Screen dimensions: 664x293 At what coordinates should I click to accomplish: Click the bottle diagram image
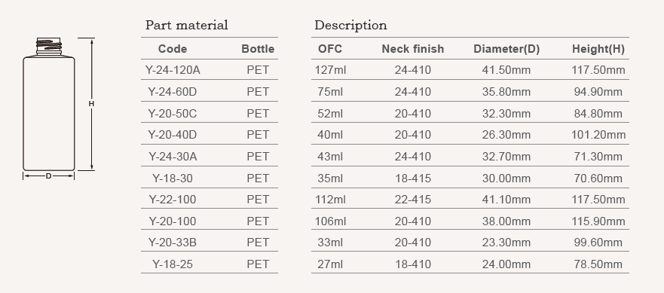pyautogui.click(x=59, y=108)
